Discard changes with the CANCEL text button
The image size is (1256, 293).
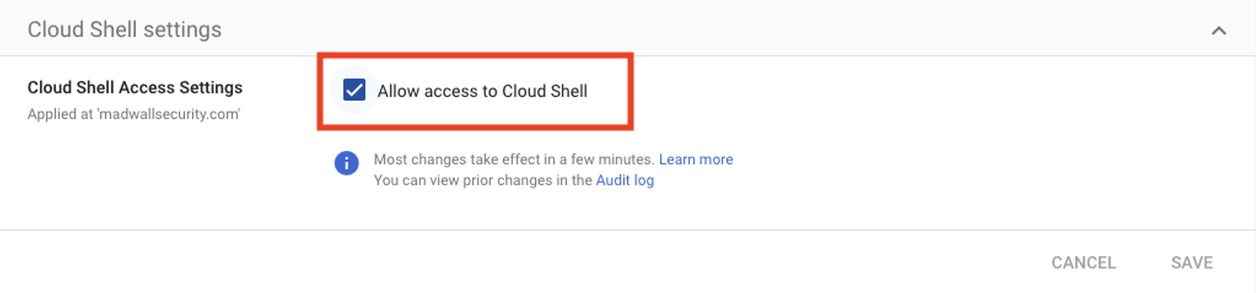(1083, 263)
